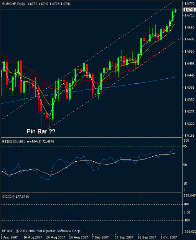Click the 10 Aug 2007 date label

point(33,237)
